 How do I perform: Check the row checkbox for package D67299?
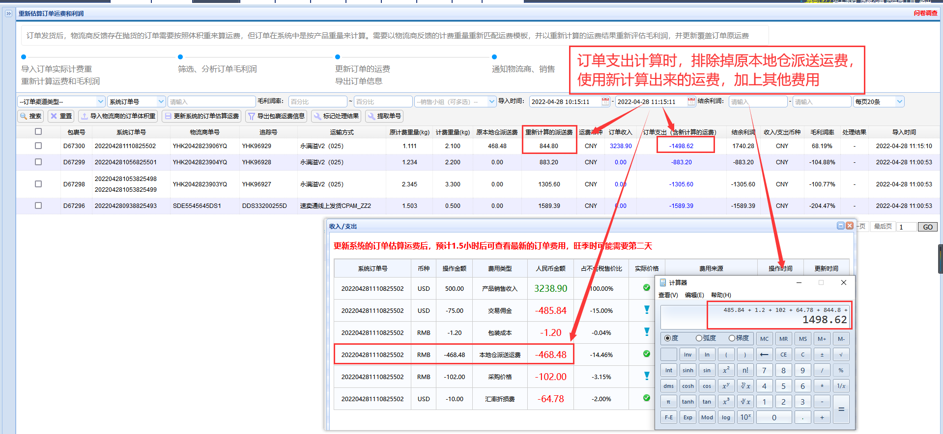click(x=38, y=162)
